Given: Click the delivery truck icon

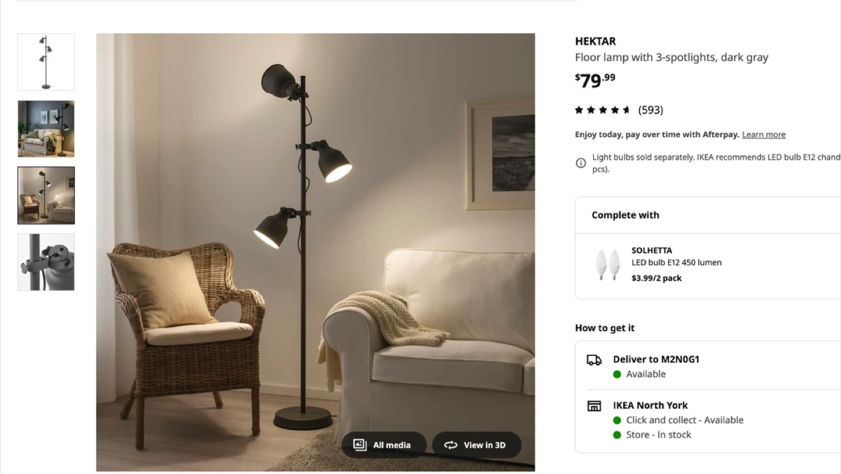Looking at the screenshot, I should (x=594, y=360).
